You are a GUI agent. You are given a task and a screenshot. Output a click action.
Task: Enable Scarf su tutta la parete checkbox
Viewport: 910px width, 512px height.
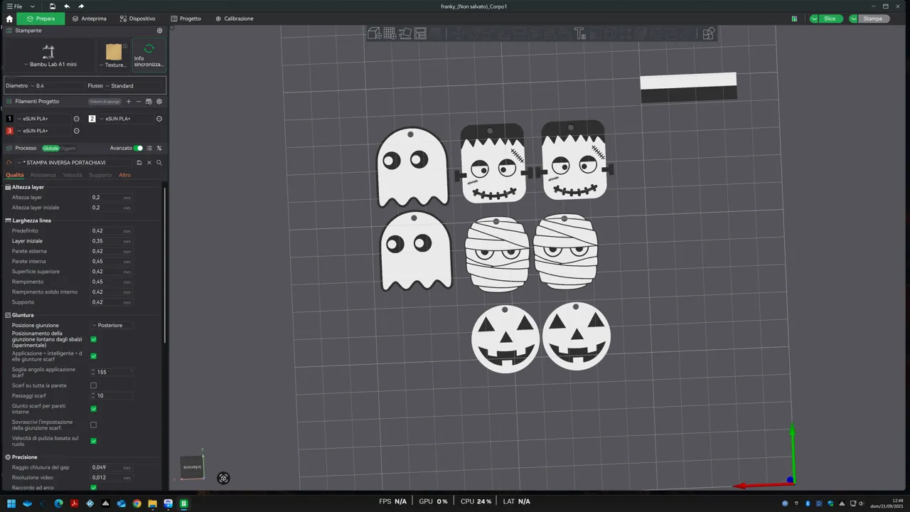tap(93, 385)
